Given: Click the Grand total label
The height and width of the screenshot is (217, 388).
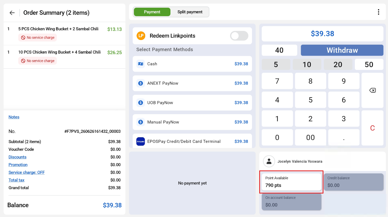Looking at the screenshot, I should [19, 188].
